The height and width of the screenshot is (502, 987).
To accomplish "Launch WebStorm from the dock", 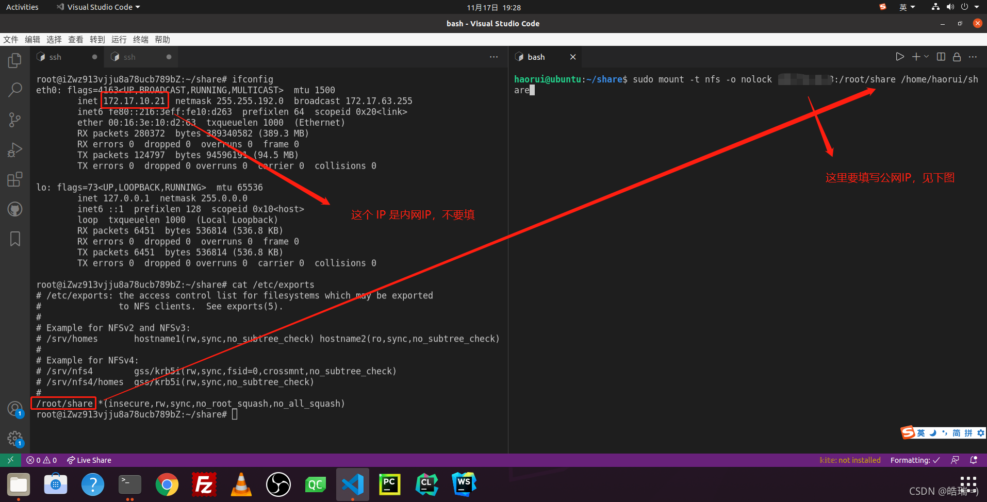I will (464, 484).
